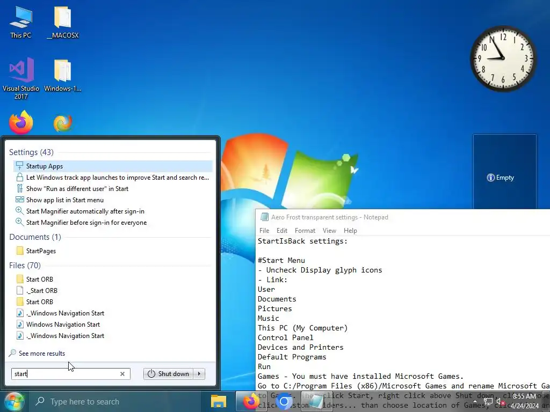This screenshot has width=550, height=412.
Task: Click the 'Type here to search' taskbar box
Action: click(114, 401)
